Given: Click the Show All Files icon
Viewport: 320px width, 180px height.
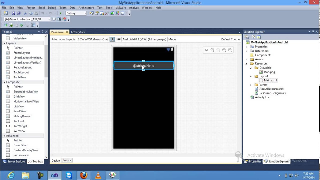Looking at the screenshot, I should pyautogui.click(x=253, y=37).
